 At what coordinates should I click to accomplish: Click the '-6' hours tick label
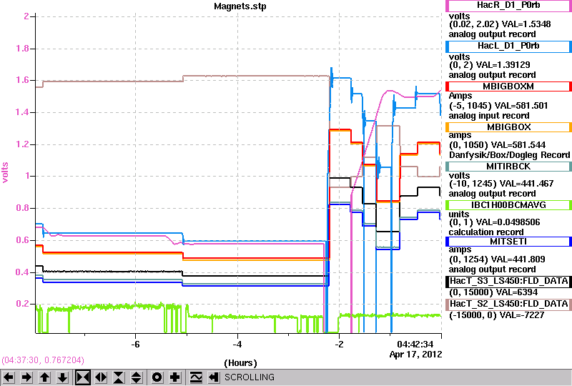(x=135, y=345)
